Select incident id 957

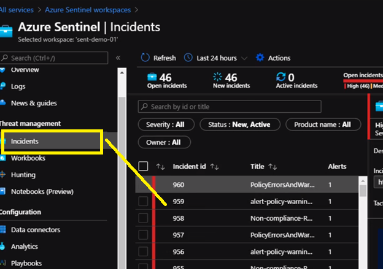(179, 235)
